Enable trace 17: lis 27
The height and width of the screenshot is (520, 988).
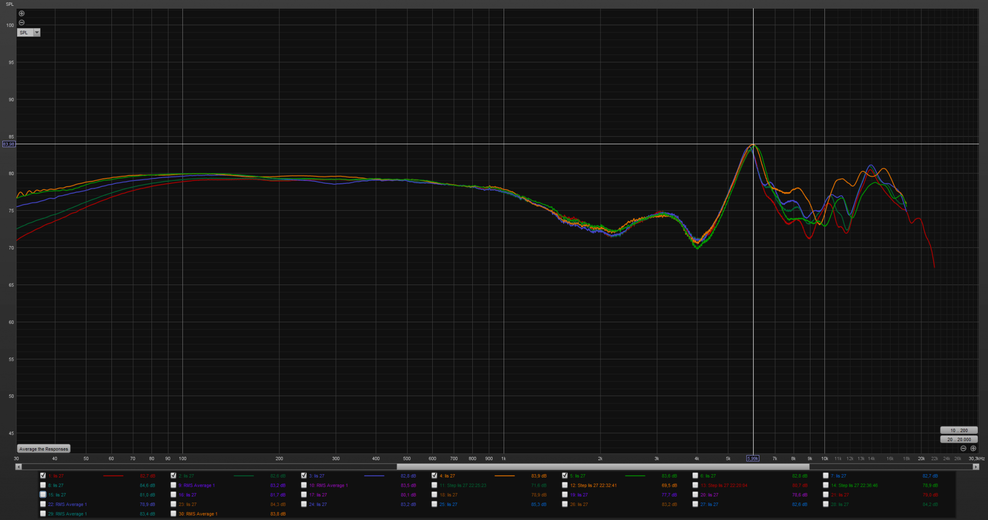304,494
